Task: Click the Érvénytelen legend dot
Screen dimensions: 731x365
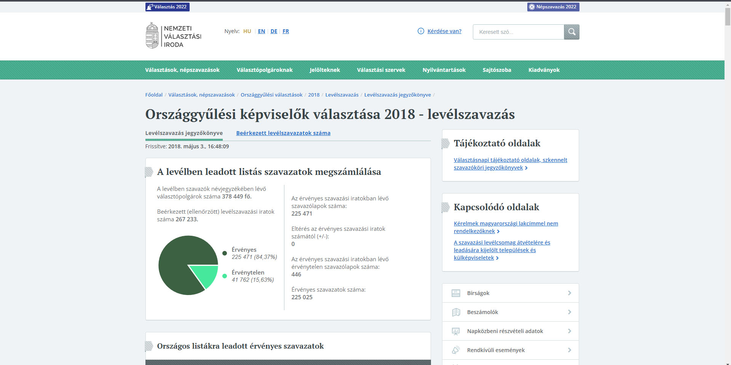Action: (x=225, y=276)
